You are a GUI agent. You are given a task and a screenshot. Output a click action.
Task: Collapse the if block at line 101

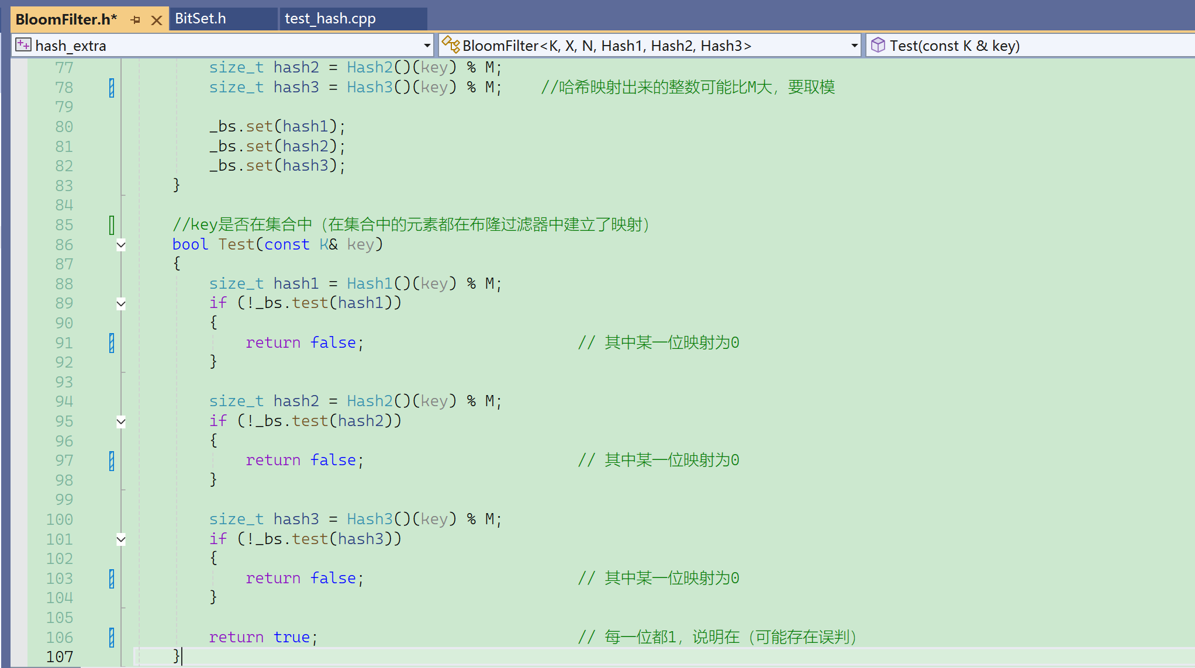tap(121, 539)
